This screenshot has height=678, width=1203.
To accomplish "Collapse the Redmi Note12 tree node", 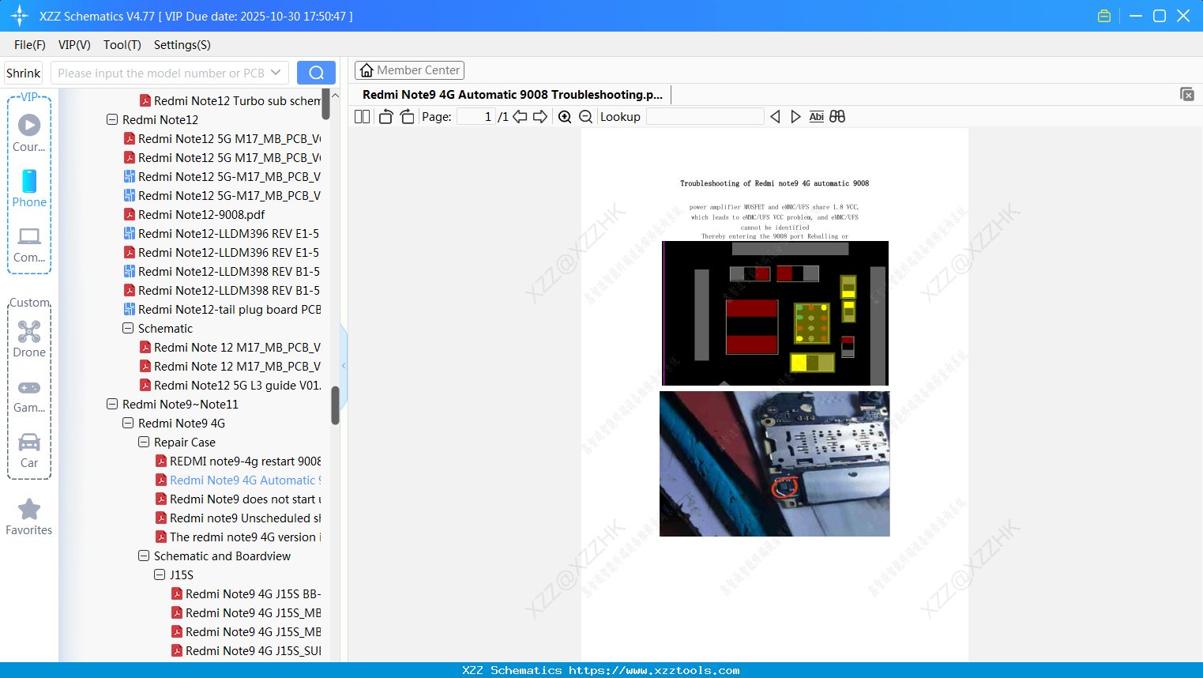I will (x=111, y=119).
